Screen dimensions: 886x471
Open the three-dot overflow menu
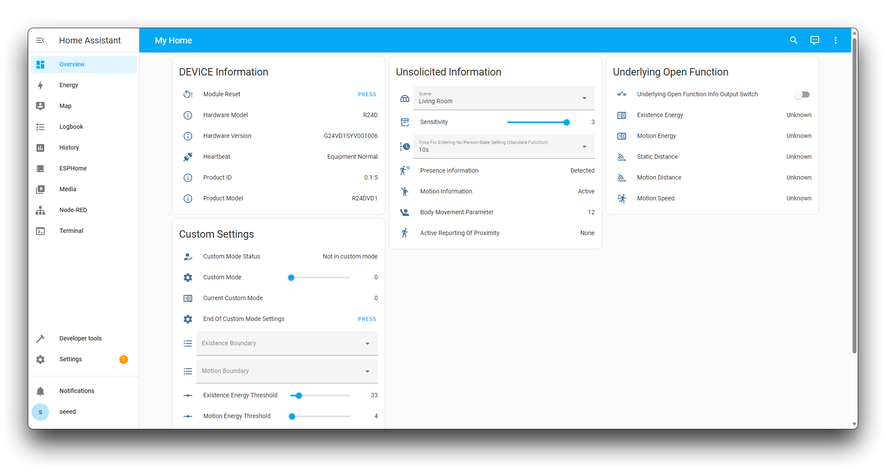835,40
